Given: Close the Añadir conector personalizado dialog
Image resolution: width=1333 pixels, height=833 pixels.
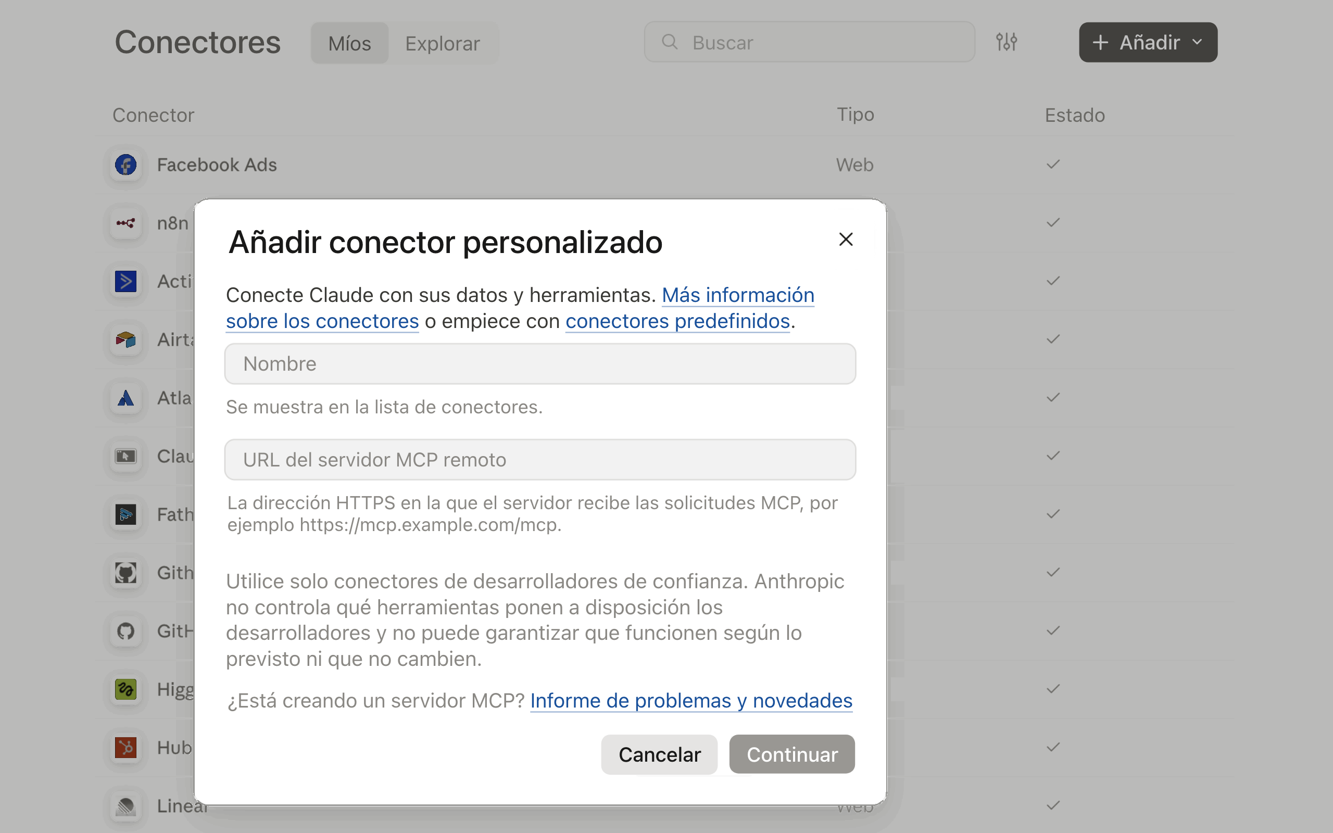Looking at the screenshot, I should click(846, 239).
